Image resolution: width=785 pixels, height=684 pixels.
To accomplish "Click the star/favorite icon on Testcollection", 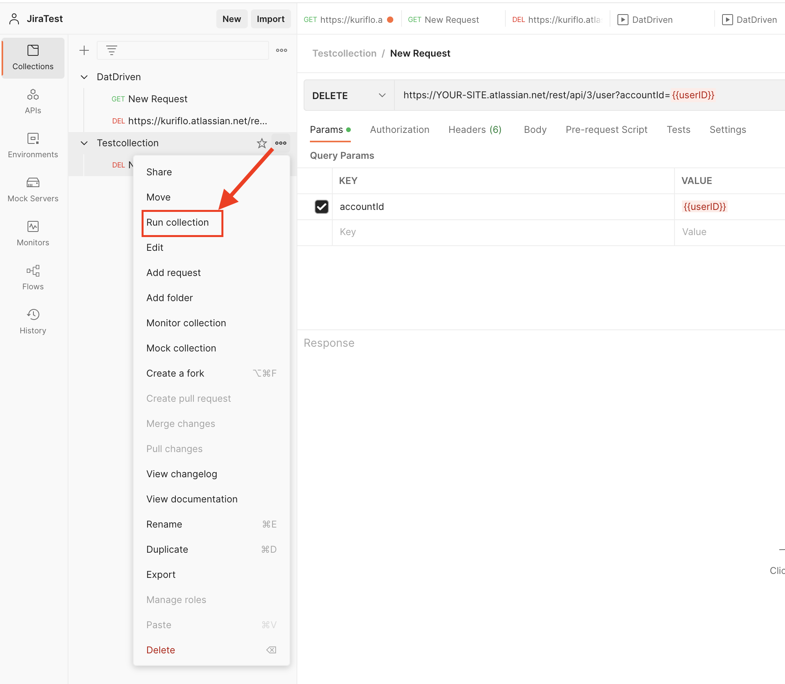I will [262, 142].
